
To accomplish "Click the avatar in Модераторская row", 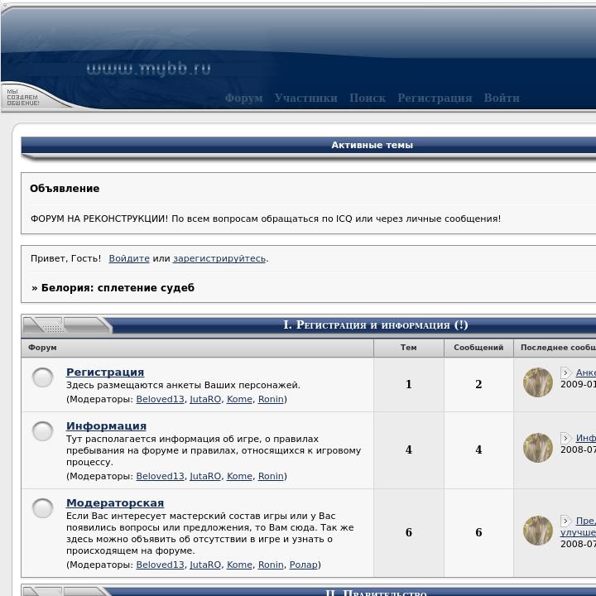I will point(537,531).
